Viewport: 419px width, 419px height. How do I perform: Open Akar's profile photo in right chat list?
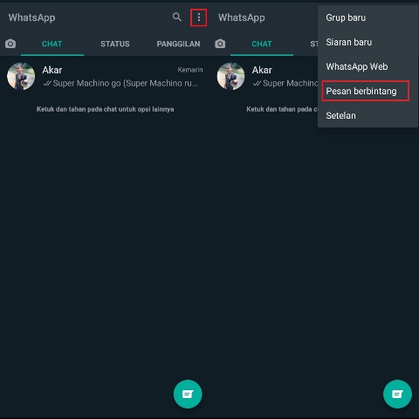[x=230, y=76]
